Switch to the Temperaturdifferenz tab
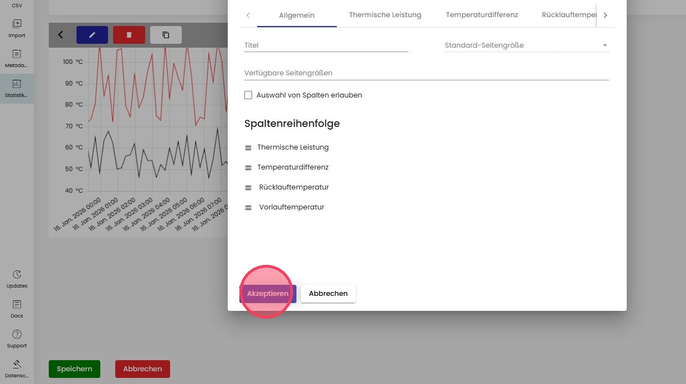The image size is (686, 384). pyautogui.click(x=482, y=15)
